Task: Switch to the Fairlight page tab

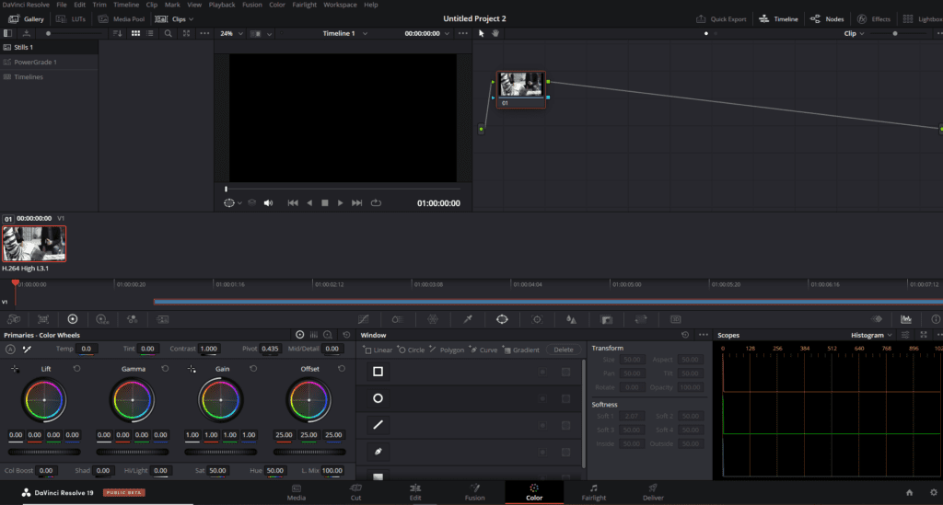Action: (594, 492)
